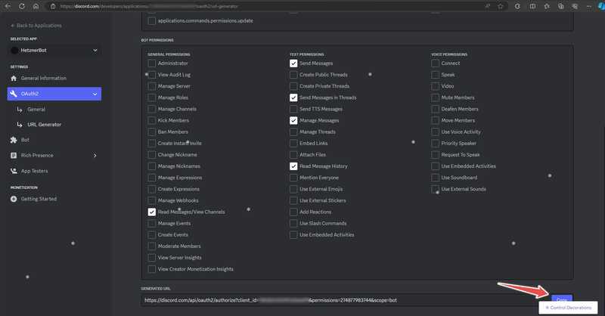Click the App Testers icon

coord(14,171)
